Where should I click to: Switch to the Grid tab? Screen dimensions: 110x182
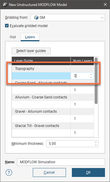click(x=13, y=37)
